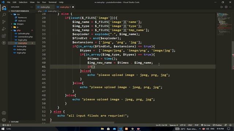This screenshot has height=131, width=234.
Task: Open the Windows notification center icon
Action: point(229,129)
